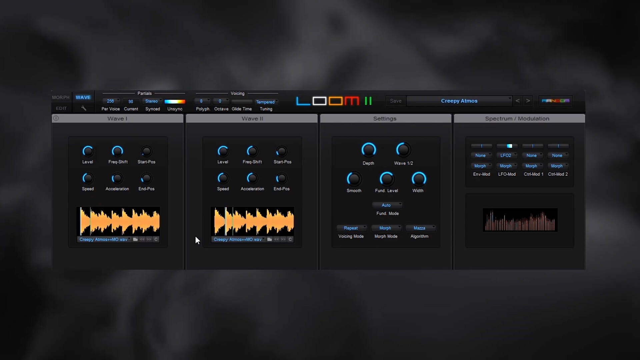Switch to the MORPH view
Image resolution: width=640 pixels, height=360 pixels.
coord(61,97)
